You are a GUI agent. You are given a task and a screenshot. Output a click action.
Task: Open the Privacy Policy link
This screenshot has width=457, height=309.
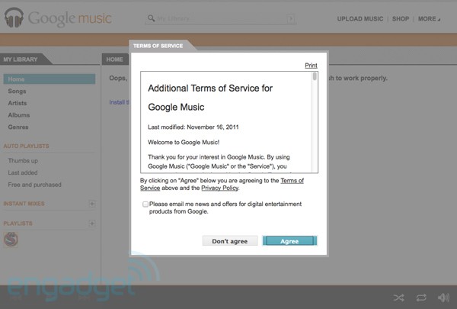220,188
